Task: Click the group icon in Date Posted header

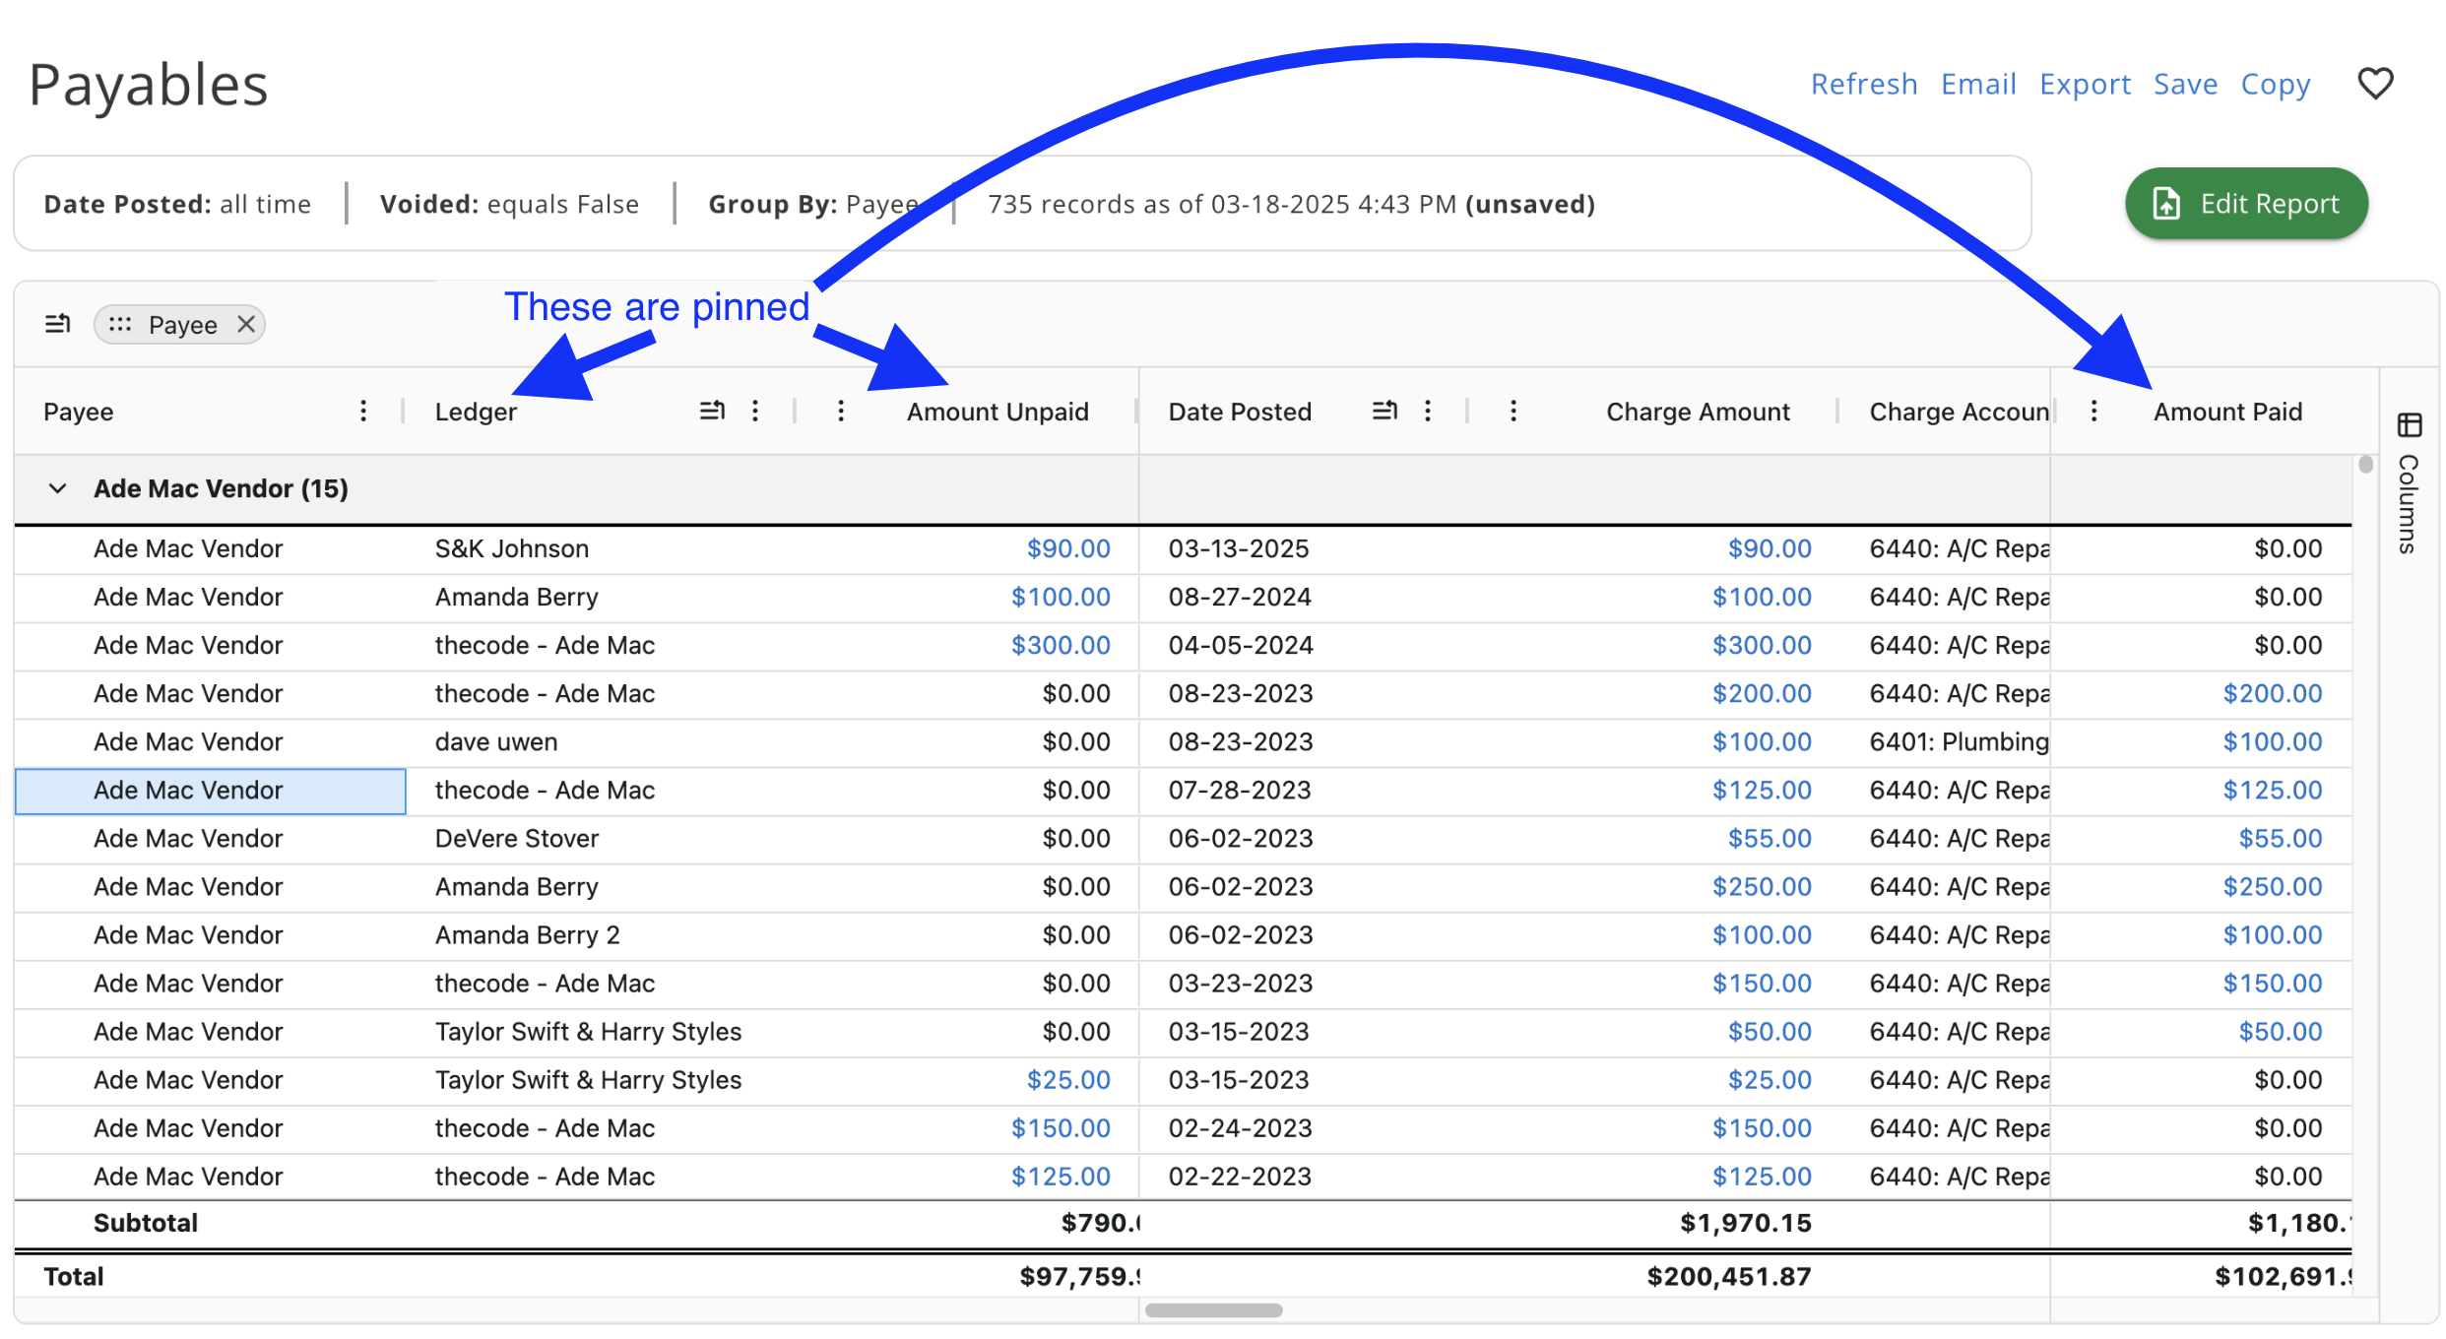Action: (1384, 412)
